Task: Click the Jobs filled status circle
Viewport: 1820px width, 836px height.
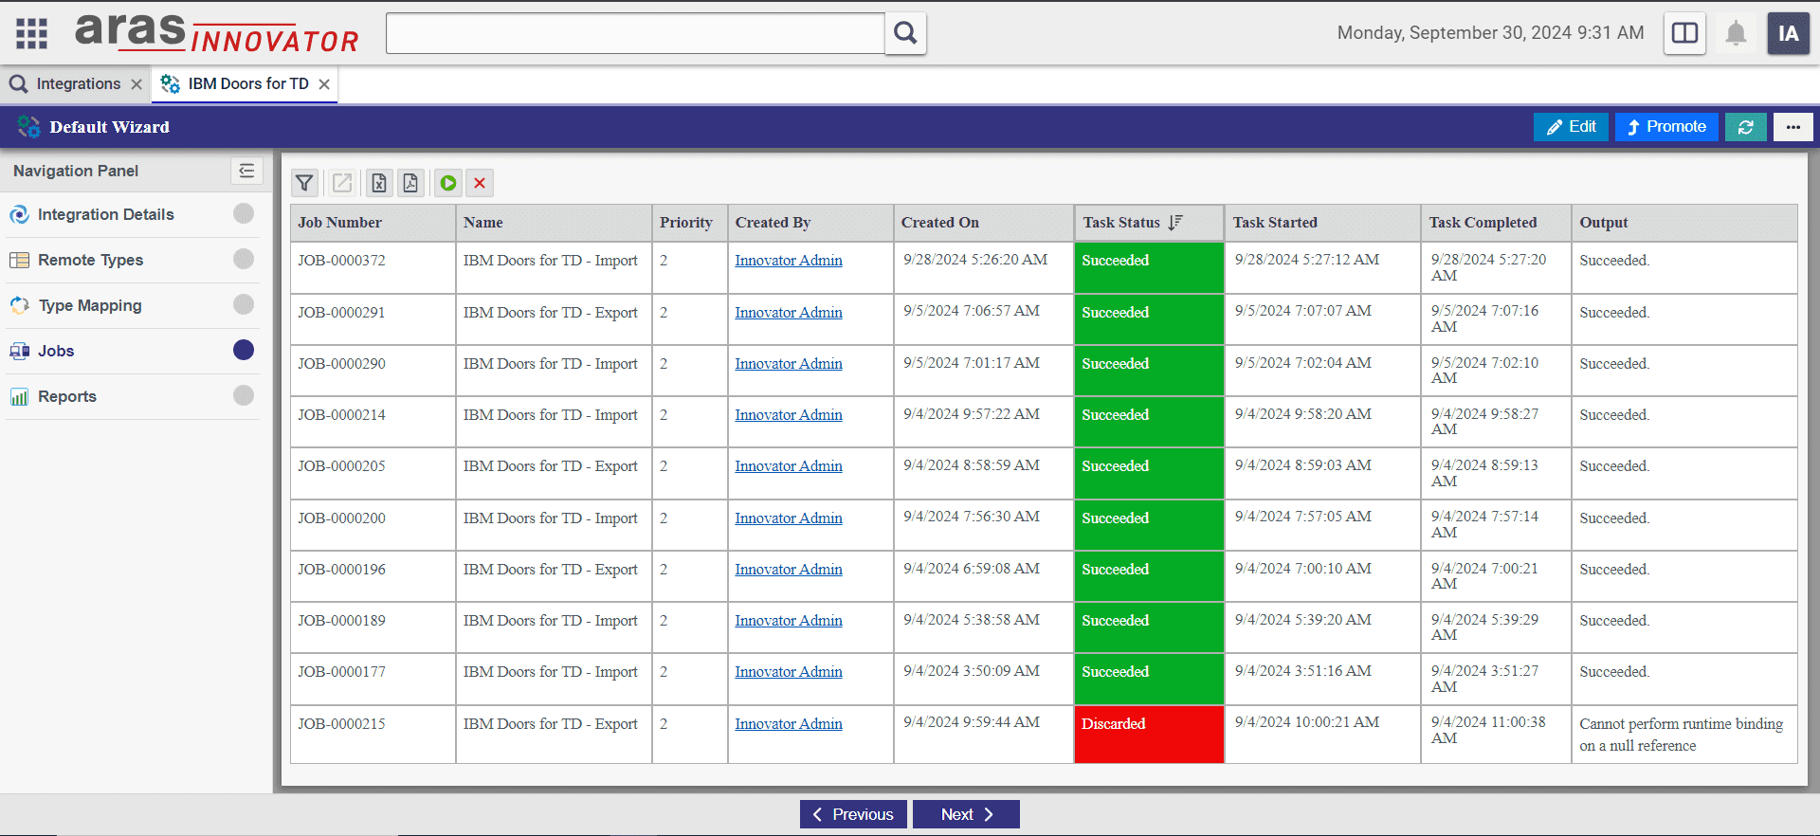Action: [x=244, y=350]
